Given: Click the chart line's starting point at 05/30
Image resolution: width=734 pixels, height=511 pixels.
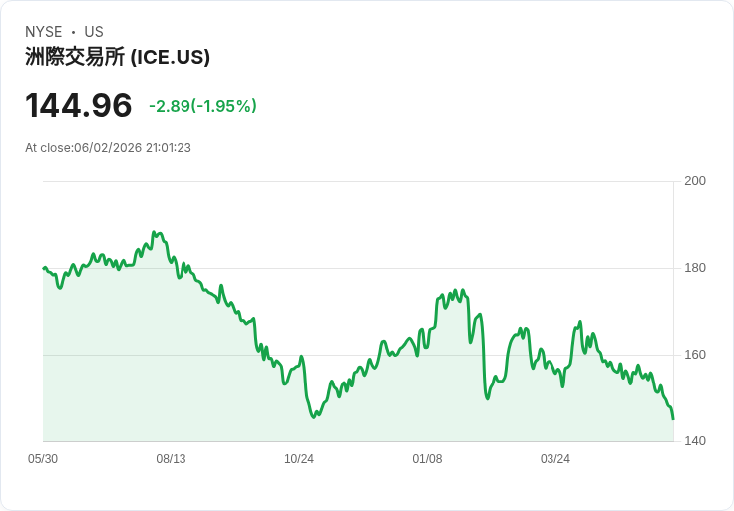Looking at the screenshot, I should 44,268.
